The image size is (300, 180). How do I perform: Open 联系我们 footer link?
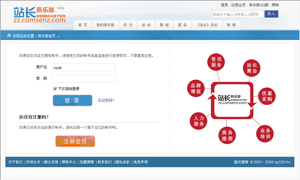105,162
